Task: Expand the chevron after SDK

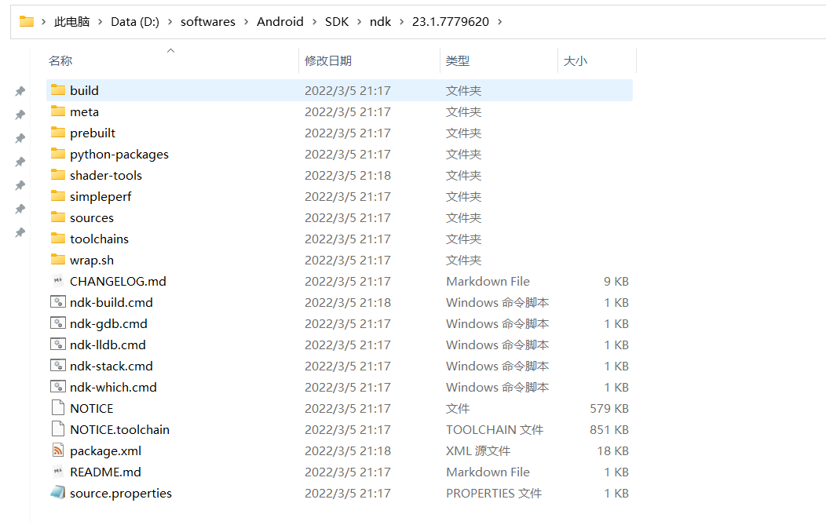Action: (360, 22)
